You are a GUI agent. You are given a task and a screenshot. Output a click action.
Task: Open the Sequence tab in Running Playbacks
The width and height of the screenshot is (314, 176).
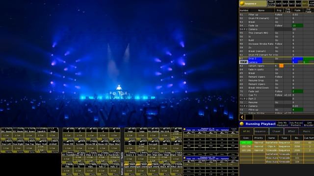[x=261, y=132]
